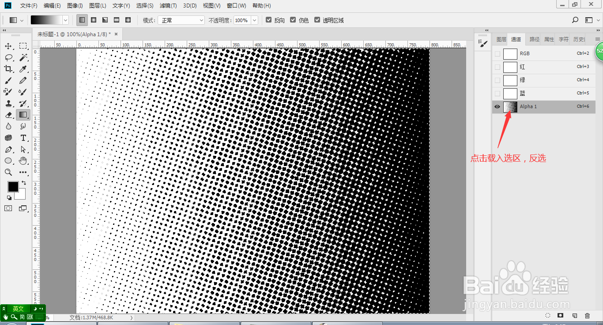Select the Lasso tool
Viewport: 603px width, 325px height.
click(x=8, y=57)
